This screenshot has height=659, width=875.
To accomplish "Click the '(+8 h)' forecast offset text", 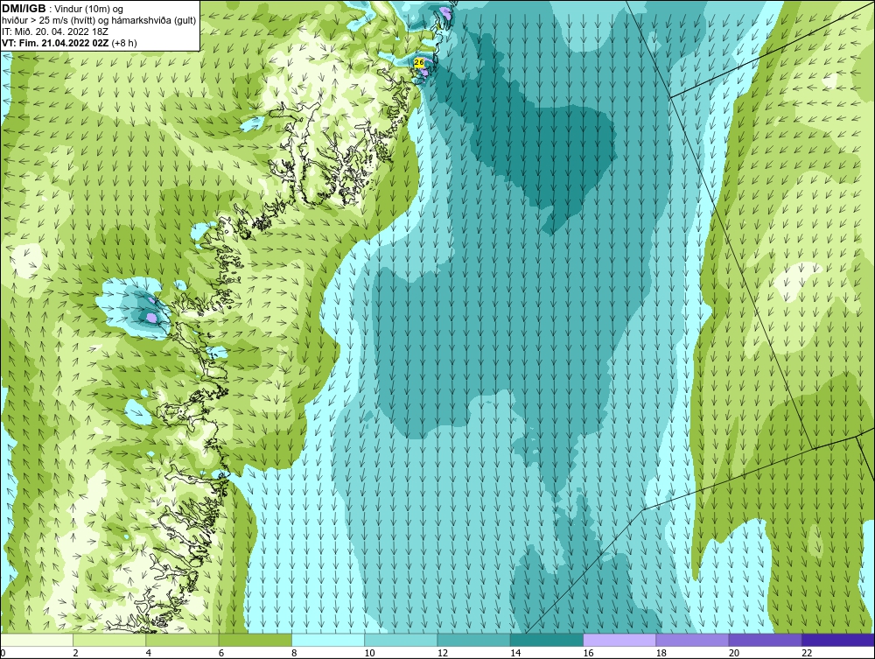I will (124, 43).
